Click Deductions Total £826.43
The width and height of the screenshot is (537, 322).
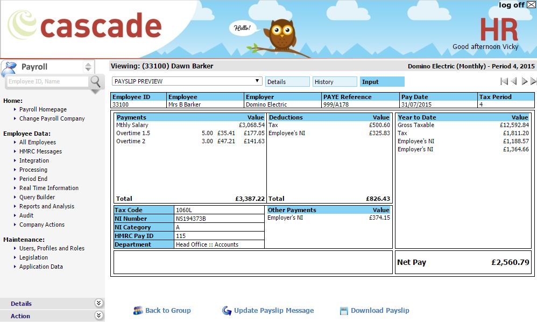378,199
